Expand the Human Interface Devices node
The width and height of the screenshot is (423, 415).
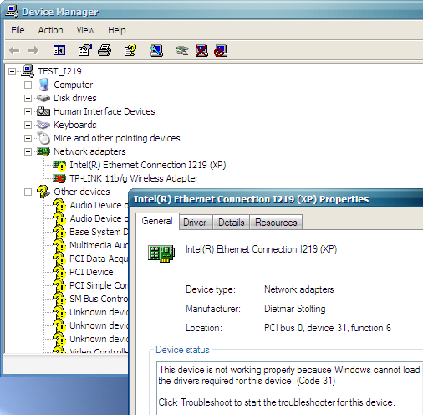click(x=28, y=111)
